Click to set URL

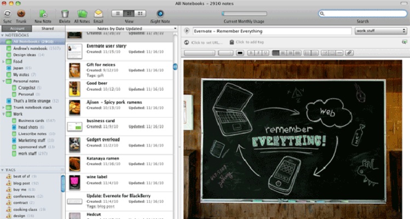click(x=206, y=42)
